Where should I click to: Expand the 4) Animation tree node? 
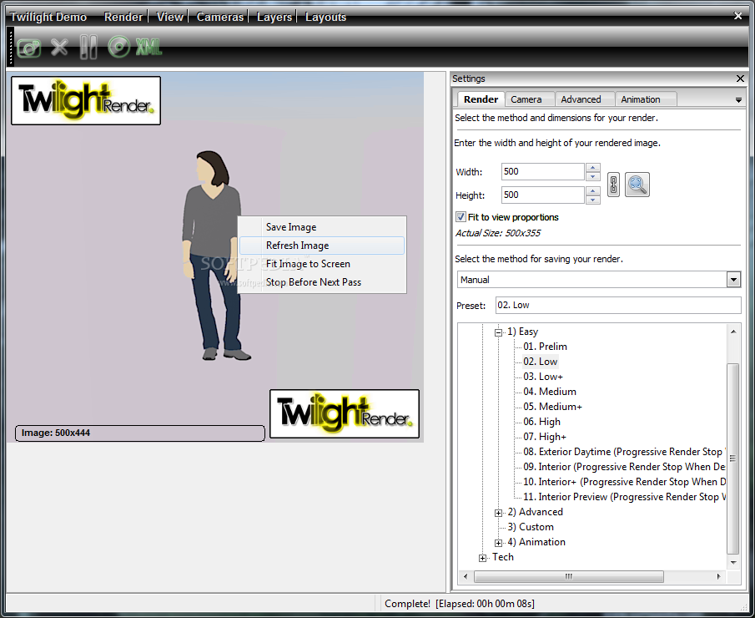pyautogui.click(x=498, y=543)
